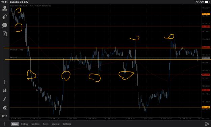Select the 1941.48 horizontal line price label
The height and width of the screenshot is (127, 211).
point(206,107)
